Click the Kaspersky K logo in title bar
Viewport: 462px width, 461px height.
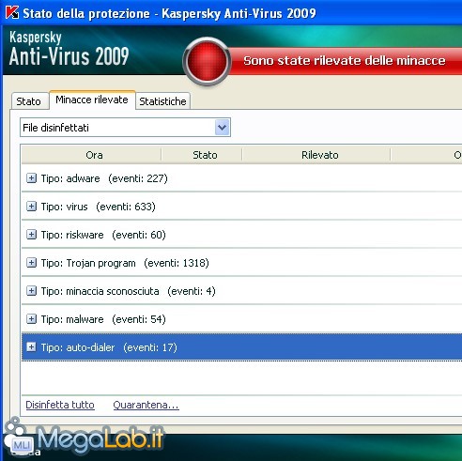(x=12, y=12)
